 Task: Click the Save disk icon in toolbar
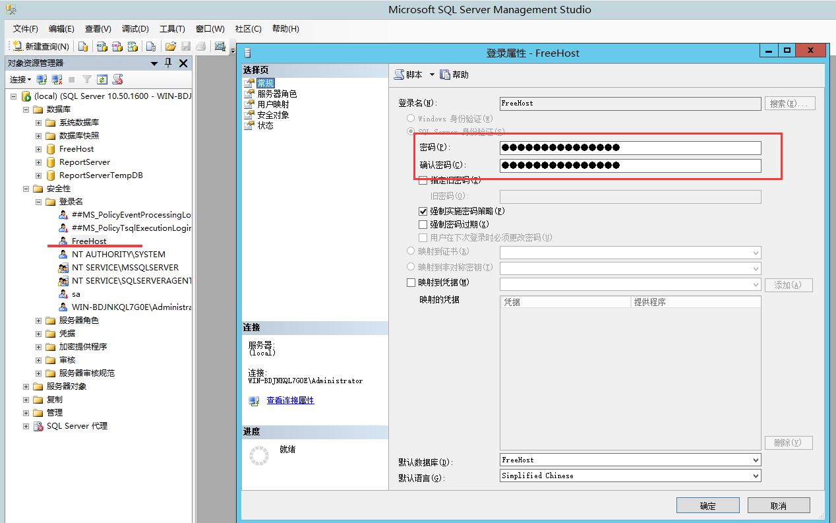click(186, 46)
